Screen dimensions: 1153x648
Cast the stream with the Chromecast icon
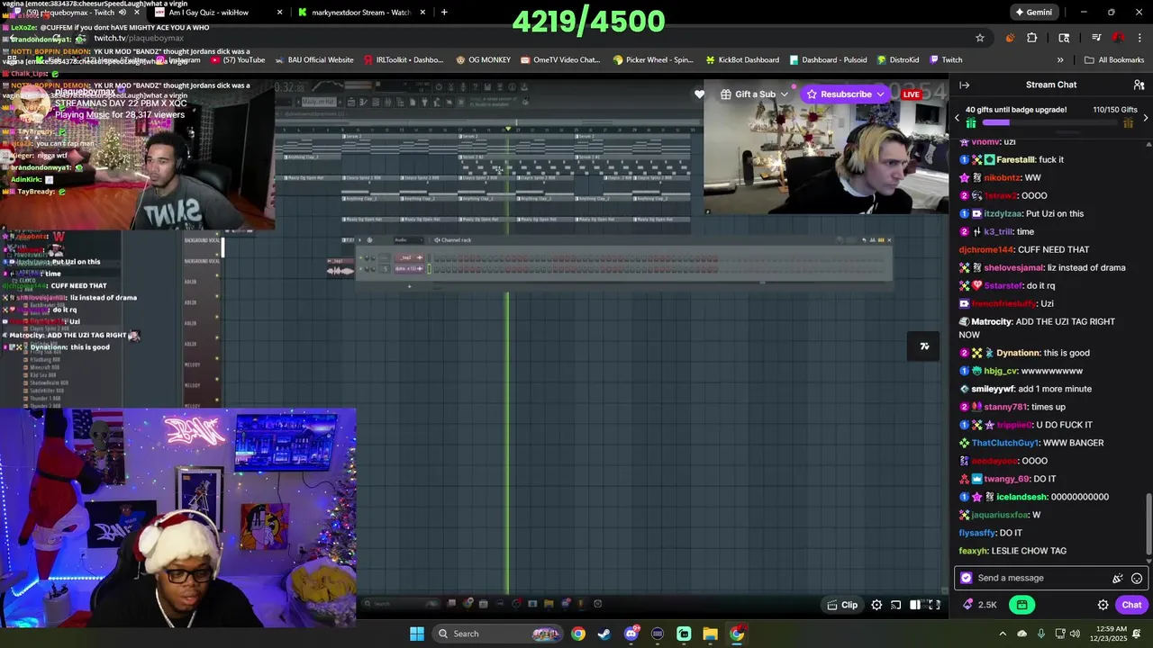(x=896, y=605)
